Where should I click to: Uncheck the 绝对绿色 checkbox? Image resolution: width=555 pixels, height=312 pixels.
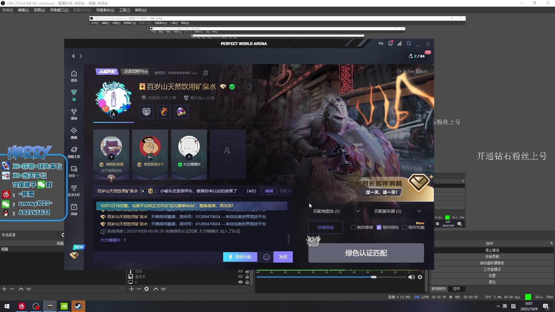[x=379, y=227]
